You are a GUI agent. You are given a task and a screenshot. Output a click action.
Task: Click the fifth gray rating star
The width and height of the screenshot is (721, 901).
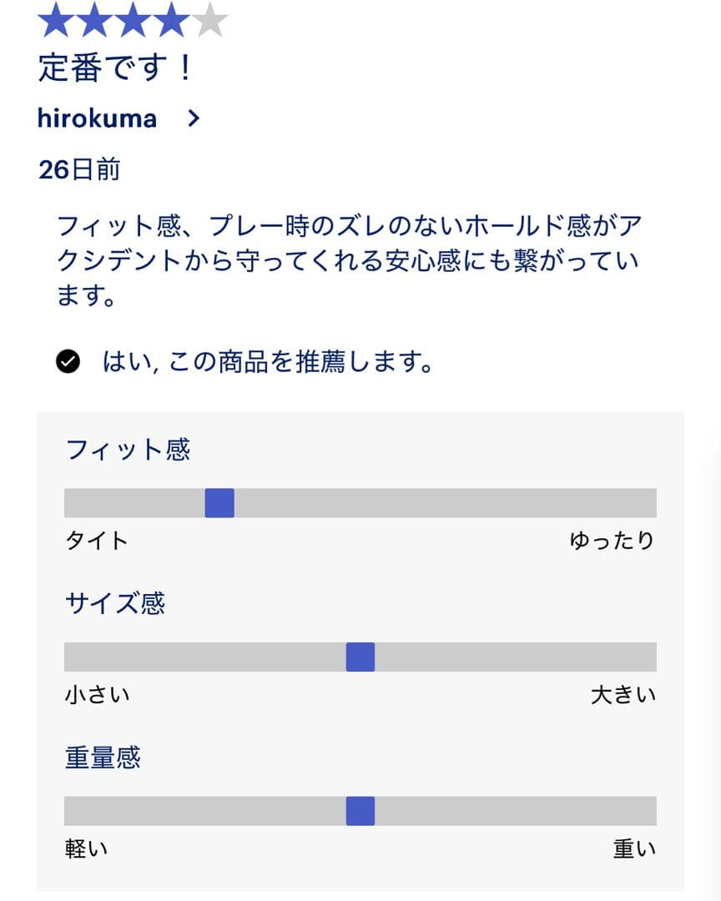[x=210, y=21]
